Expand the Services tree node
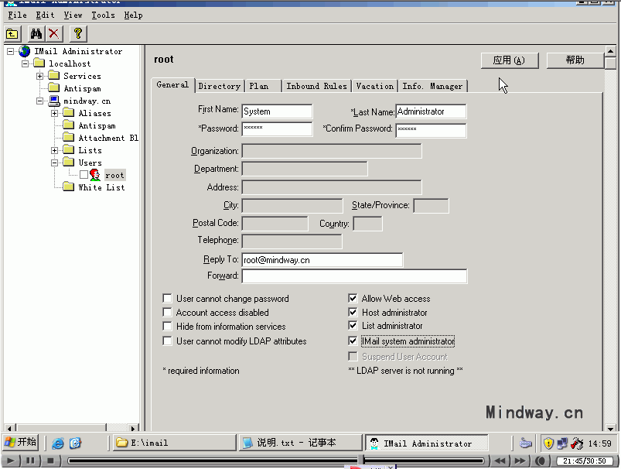The image size is (621, 469). (39, 76)
